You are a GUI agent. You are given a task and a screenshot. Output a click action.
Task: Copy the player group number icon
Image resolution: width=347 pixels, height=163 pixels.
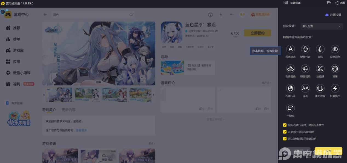[x=216, y=31]
